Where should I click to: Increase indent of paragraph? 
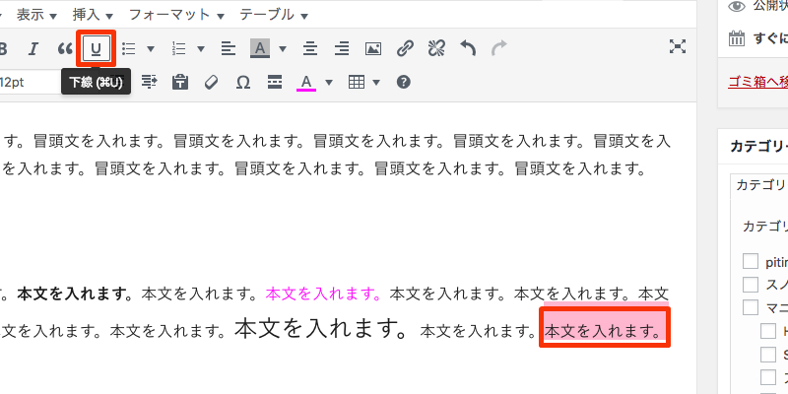(150, 82)
